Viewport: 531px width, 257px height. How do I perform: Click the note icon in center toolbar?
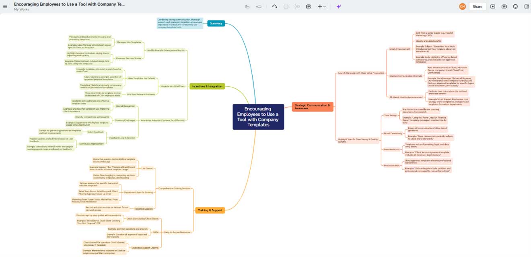tap(309, 6)
